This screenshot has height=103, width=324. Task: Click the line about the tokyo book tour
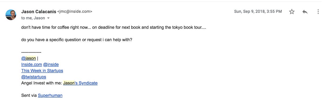coord(114,27)
